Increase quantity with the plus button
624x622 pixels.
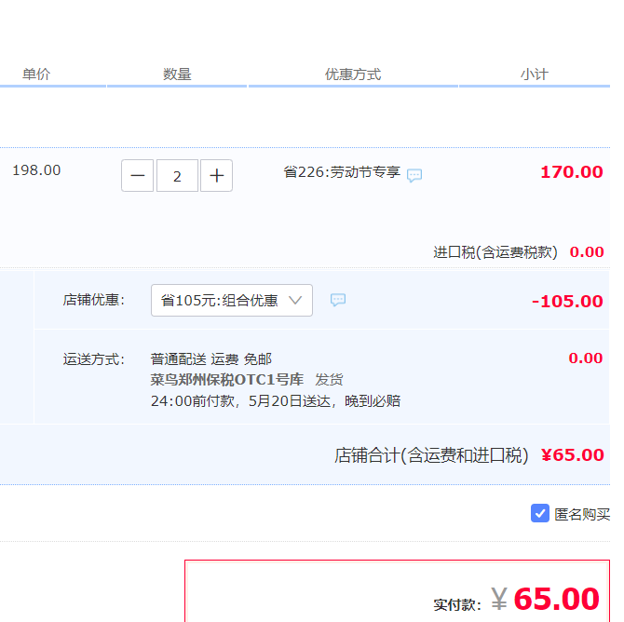pyautogui.click(x=216, y=175)
